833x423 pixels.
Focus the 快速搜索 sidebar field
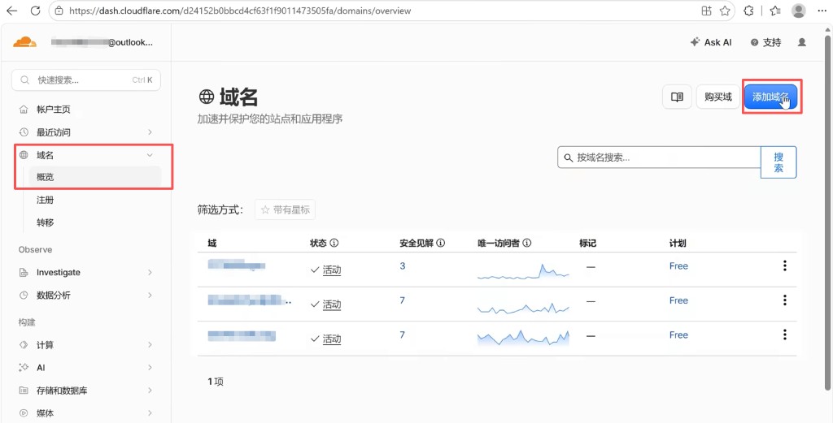86,80
